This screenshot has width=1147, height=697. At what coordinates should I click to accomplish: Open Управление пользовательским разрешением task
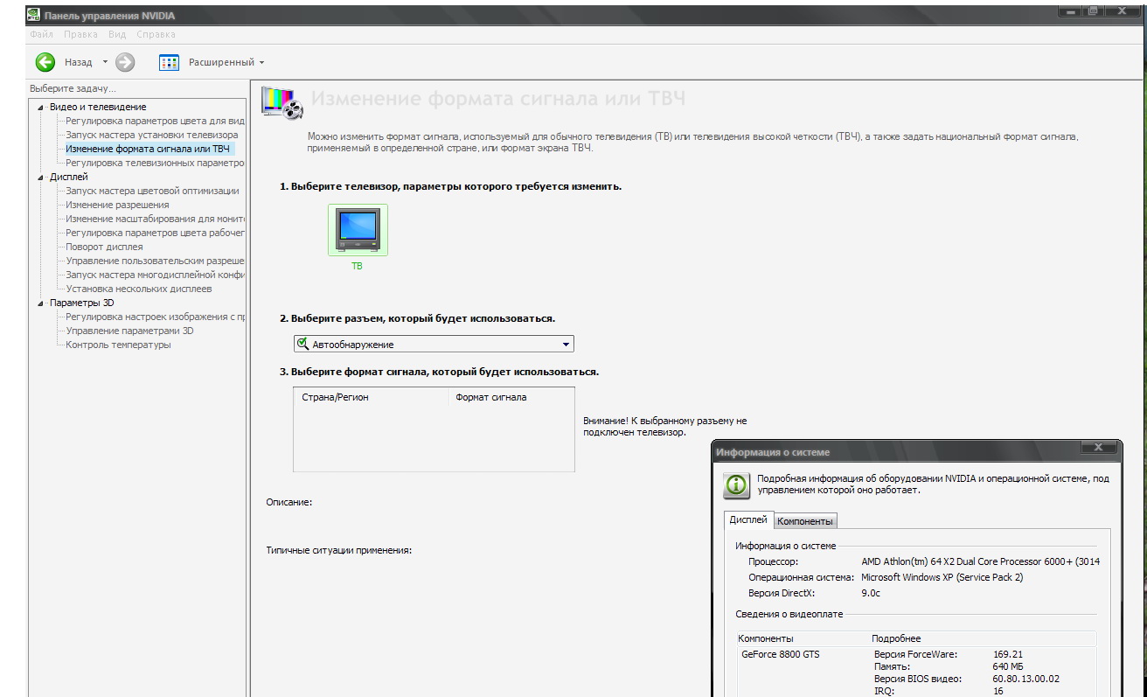pos(155,261)
